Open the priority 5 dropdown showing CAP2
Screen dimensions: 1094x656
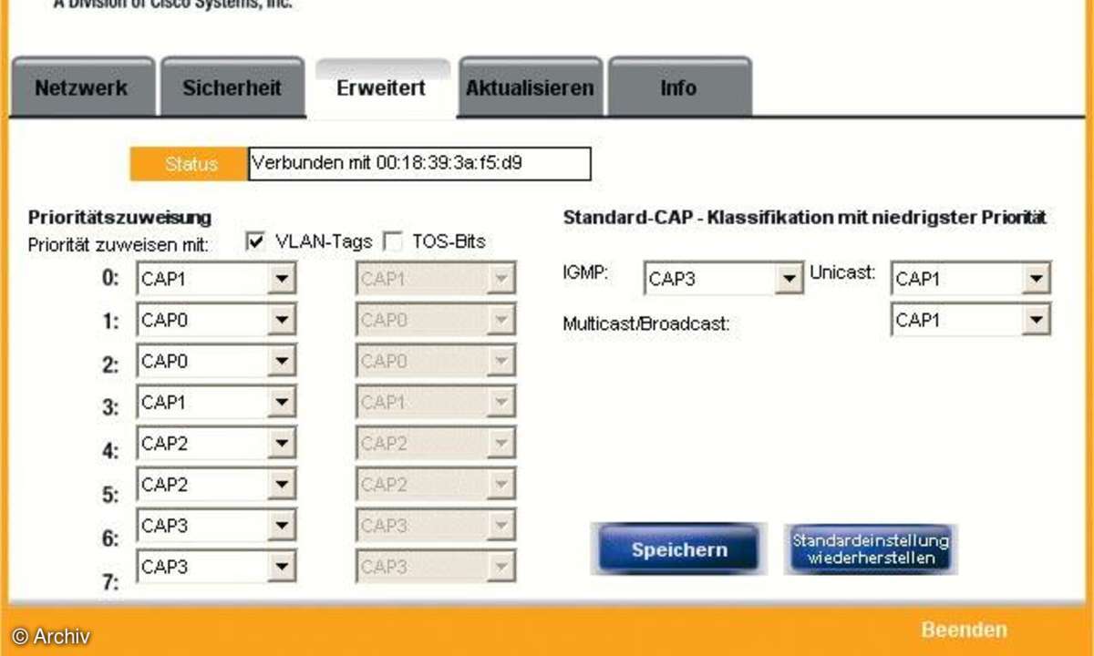[x=283, y=484]
